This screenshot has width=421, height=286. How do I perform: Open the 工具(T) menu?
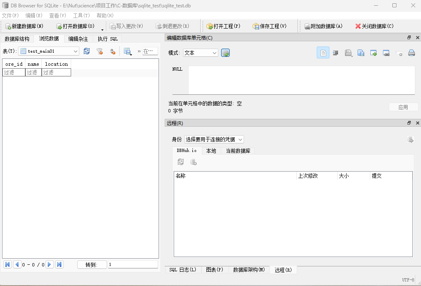point(81,16)
